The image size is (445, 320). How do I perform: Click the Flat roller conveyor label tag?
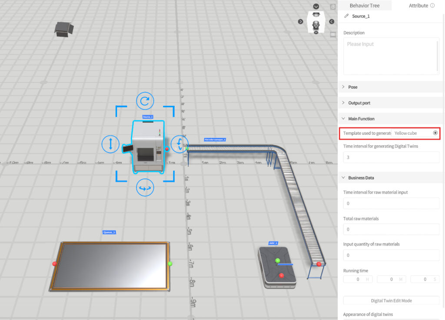pos(215,139)
